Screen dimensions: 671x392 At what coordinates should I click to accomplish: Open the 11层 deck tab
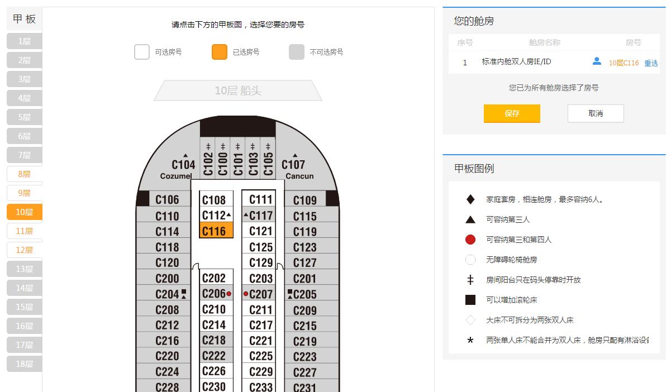pyautogui.click(x=24, y=231)
